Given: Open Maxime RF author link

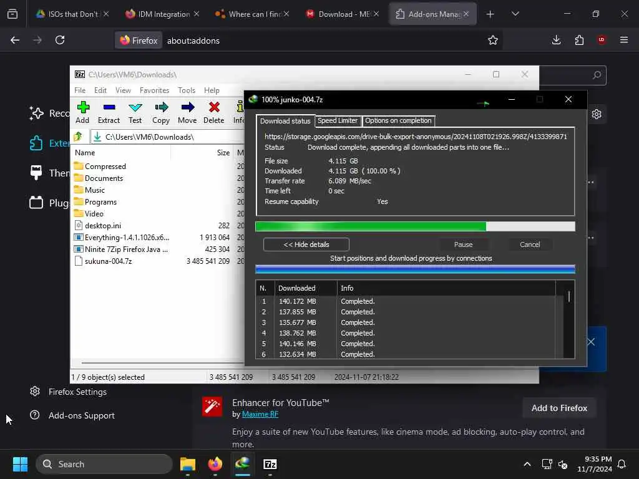Looking at the screenshot, I should point(260,414).
